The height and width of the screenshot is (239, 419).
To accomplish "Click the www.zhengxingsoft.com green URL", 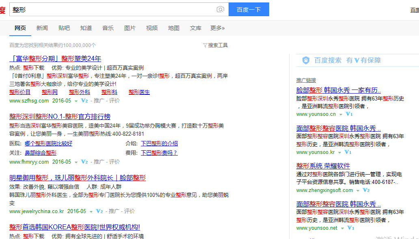I will click(x=325, y=190).
